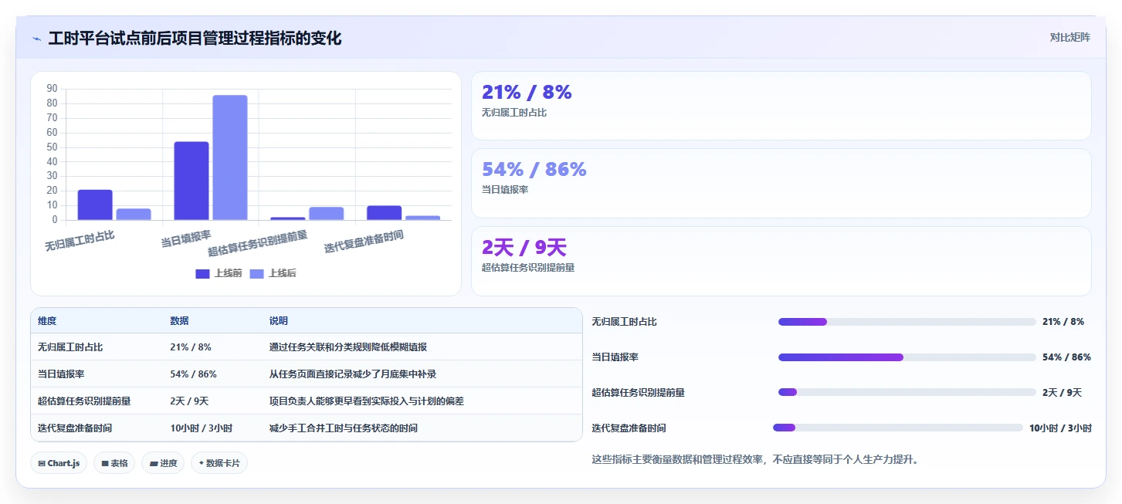The height and width of the screenshot is (504, 1122).
Task: Open the 54% / 86% data card
Action: tap(781, 184)
